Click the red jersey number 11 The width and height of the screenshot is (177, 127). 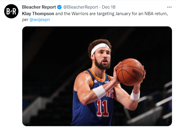click(103, 108)
